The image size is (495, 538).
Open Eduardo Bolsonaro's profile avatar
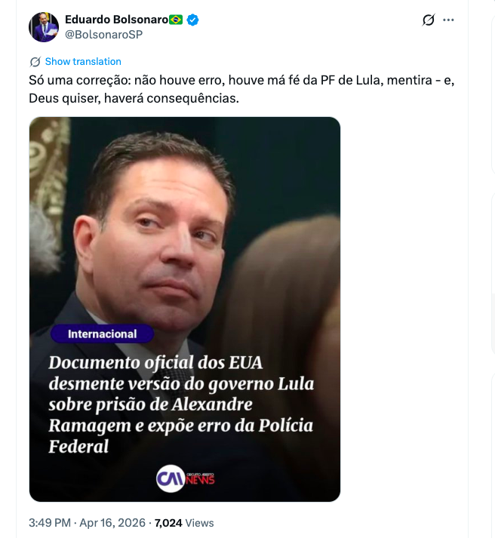[x=44, y=27]
